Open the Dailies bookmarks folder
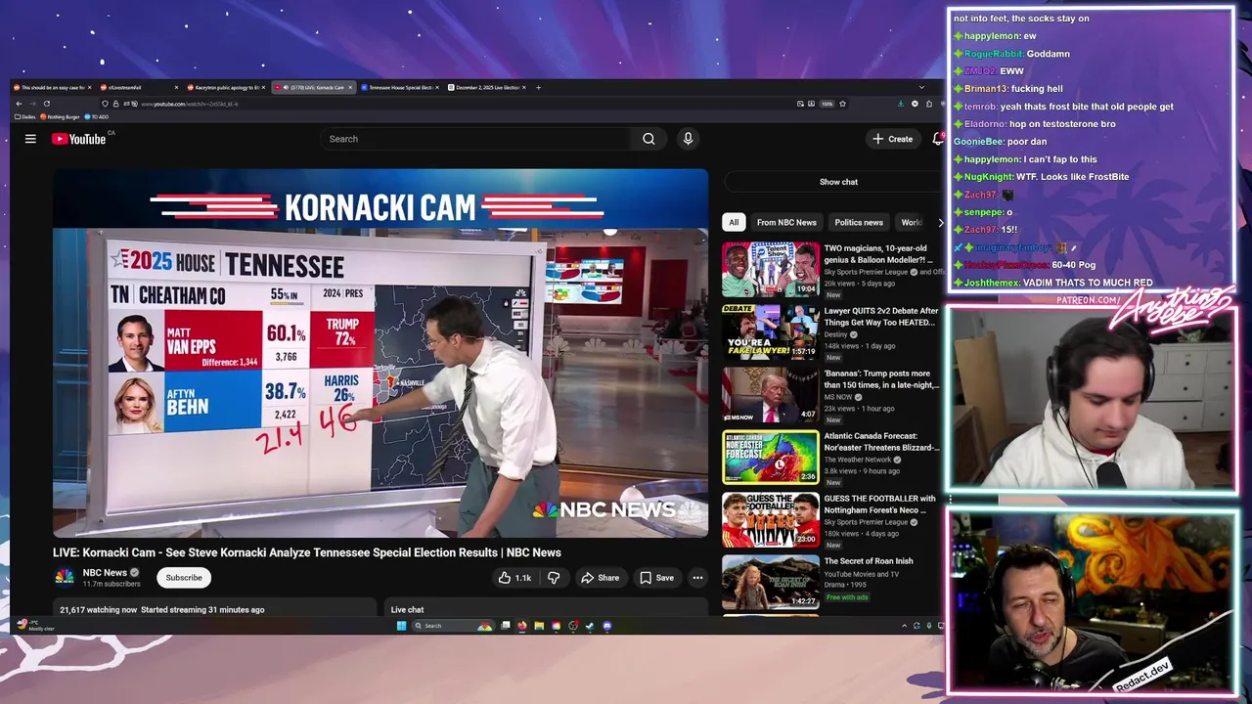This screenshot has height=704, width=1252. pos(24,116)
